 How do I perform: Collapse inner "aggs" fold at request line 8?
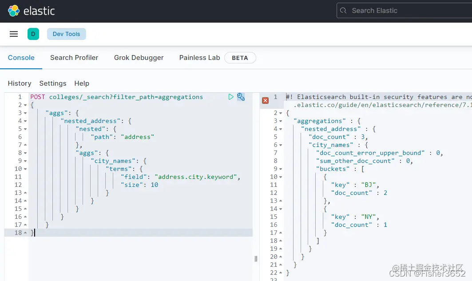point(25,153)
